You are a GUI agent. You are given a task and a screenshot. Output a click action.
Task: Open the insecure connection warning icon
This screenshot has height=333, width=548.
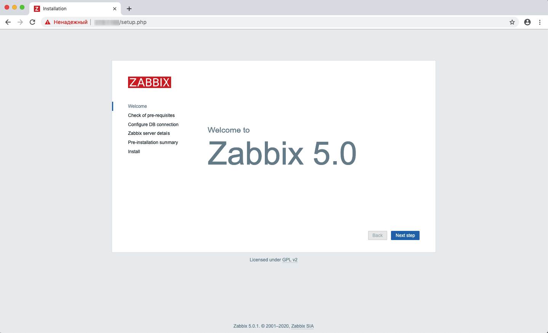[48, 22]
